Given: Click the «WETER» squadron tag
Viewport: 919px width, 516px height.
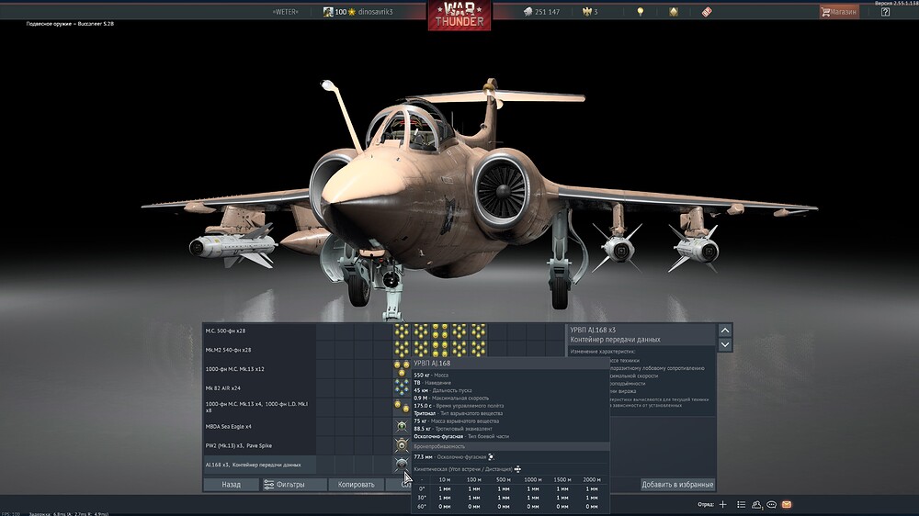Looking at the screenshot, I should [x=286, y=12].
